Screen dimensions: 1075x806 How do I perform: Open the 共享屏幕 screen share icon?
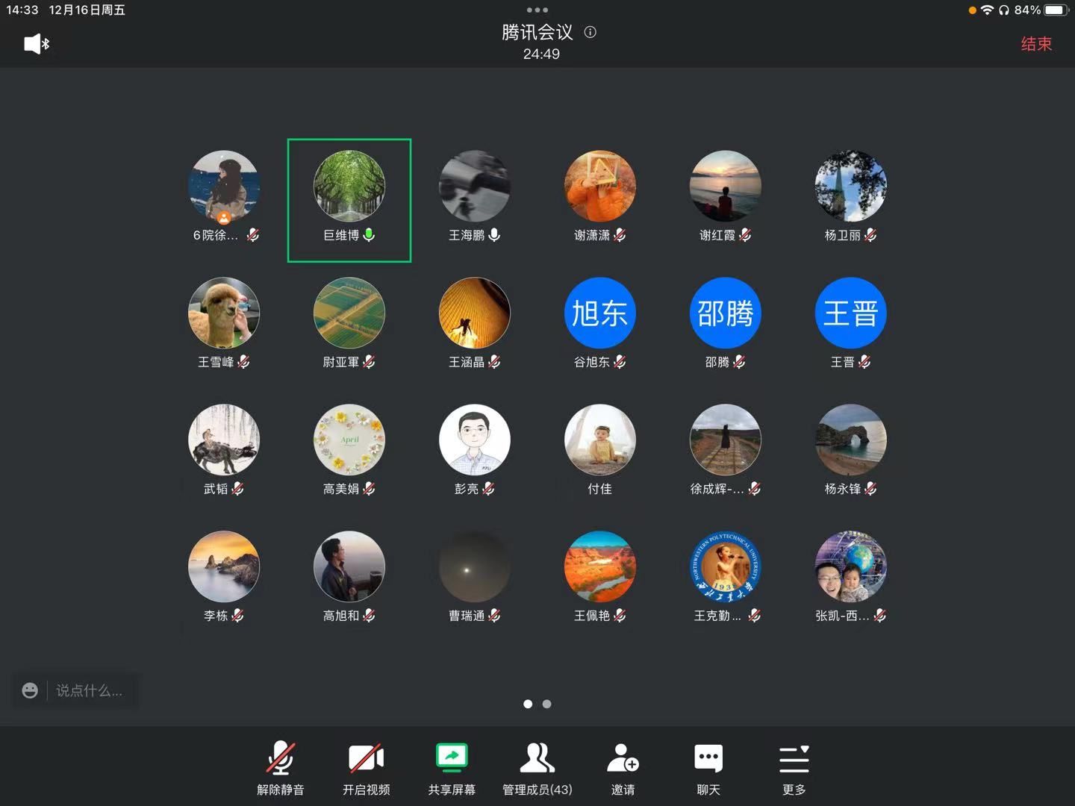point(452,758)
